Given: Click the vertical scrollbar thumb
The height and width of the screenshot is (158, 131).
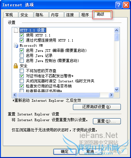Looking at the screenshot, I should click(x=116, y=37).
